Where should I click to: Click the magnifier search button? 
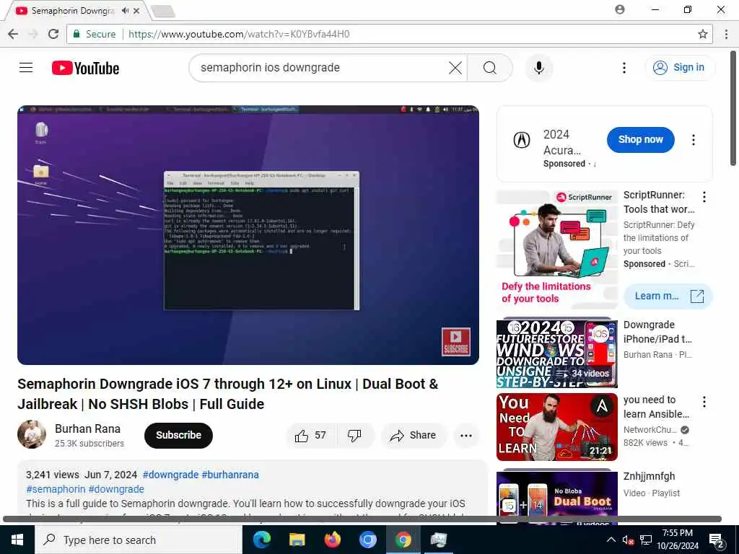tap(490, 68)
